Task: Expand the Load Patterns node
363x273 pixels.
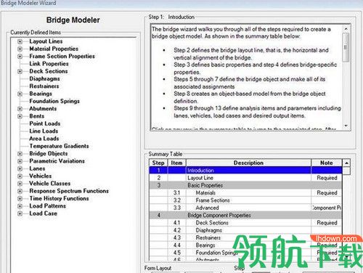Action: point(20,206)
